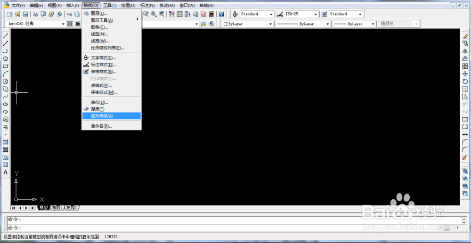The image size is (471, 243).
Task: Click the Scale tool
Action: pos(465,89)
